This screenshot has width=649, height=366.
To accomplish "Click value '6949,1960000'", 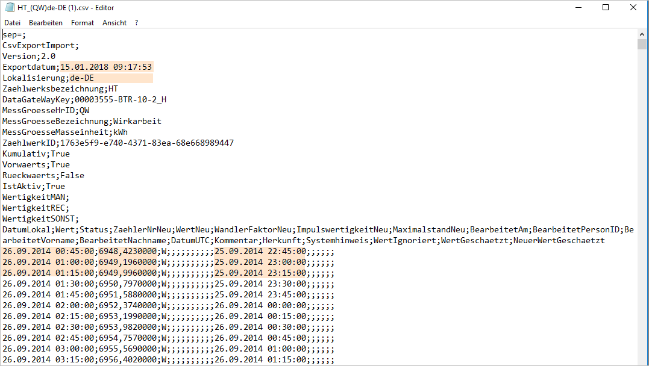I will (x=128, y=262).
